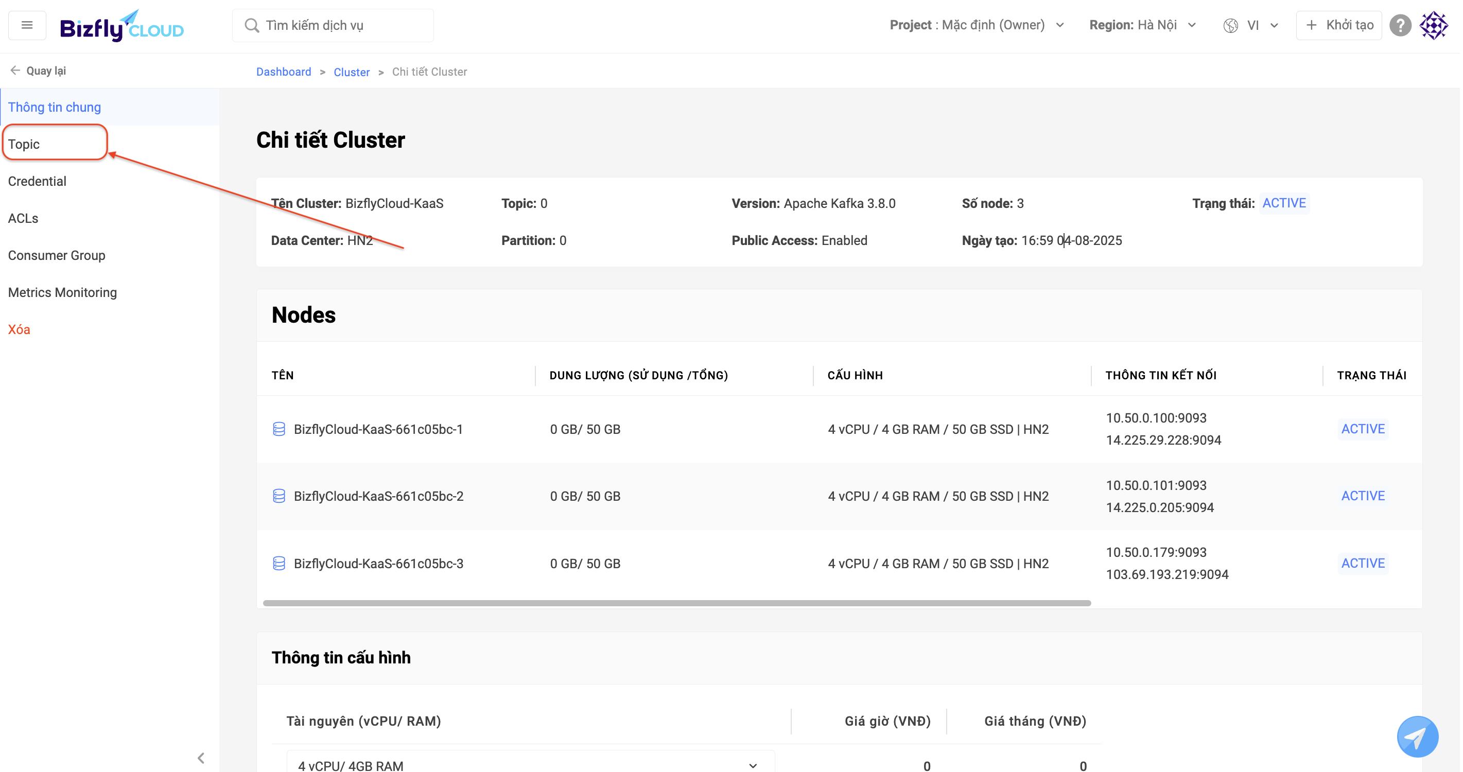Open the help question mark icon
The width and height of the screenshot is (1463, 772).
point(1400,26)
